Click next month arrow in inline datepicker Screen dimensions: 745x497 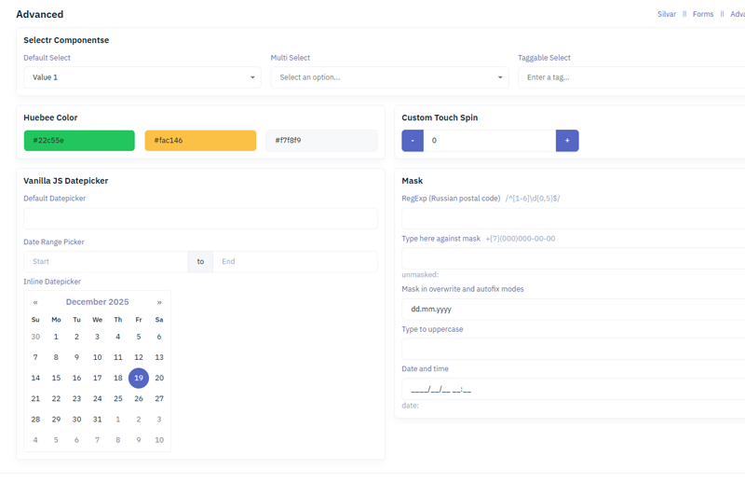[159, 302]
